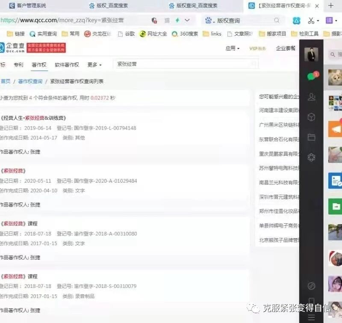The height and width of the screenshot is (323, 342).
Task: Open 南昌兰光科技 suggested company
Action: point(279,182)
